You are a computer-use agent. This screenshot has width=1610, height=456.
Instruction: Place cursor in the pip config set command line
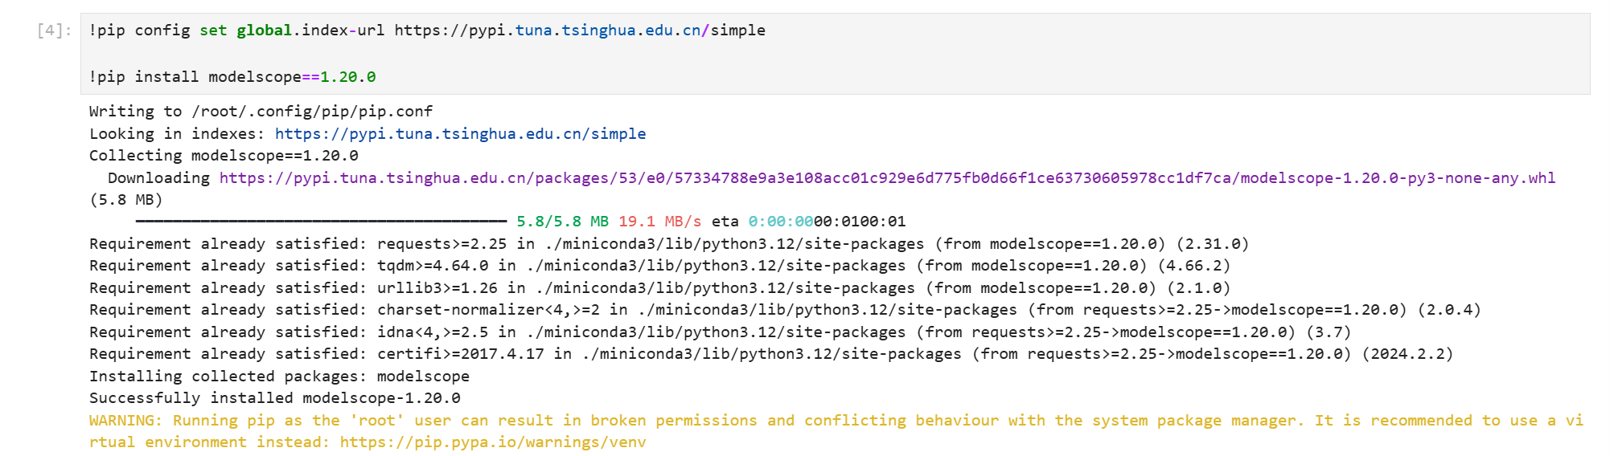(426, 31)
